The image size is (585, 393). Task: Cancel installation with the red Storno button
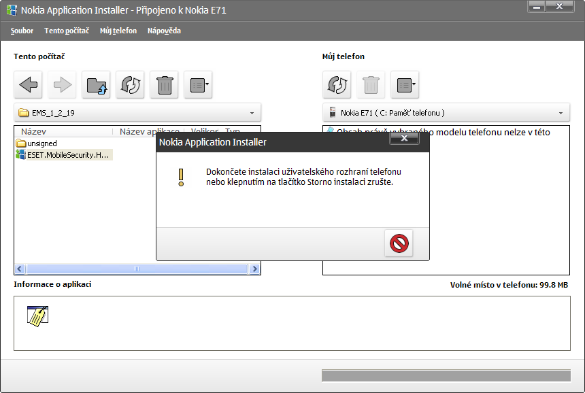point(399,243)
